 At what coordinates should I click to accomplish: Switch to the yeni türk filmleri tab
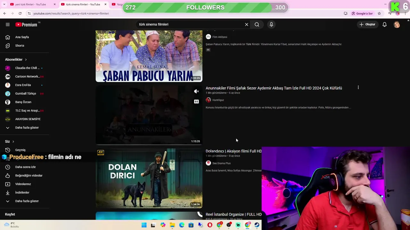coord(31,4)
